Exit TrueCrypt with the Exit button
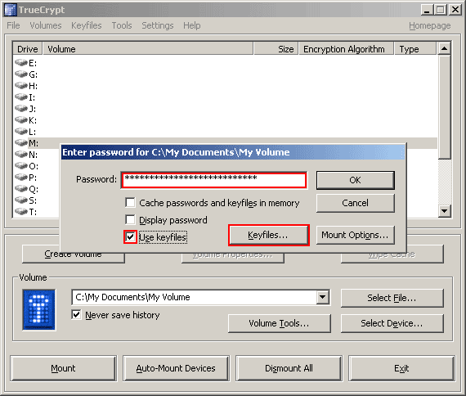 (x=401, y=368)
